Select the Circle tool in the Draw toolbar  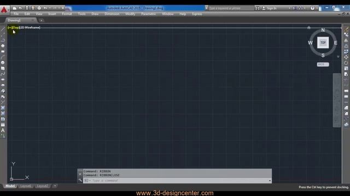point(3,63)
